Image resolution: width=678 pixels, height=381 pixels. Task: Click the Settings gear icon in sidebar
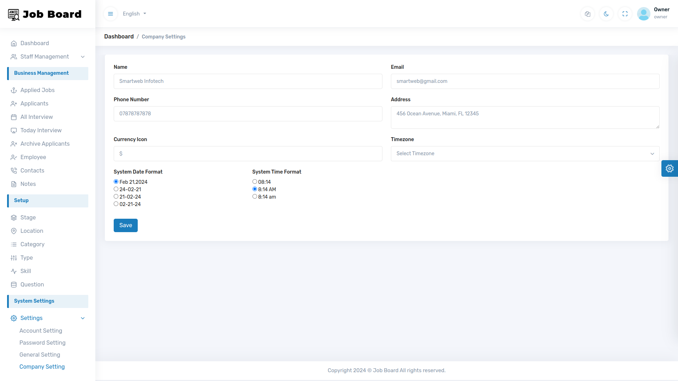click(x=14, y=318)
